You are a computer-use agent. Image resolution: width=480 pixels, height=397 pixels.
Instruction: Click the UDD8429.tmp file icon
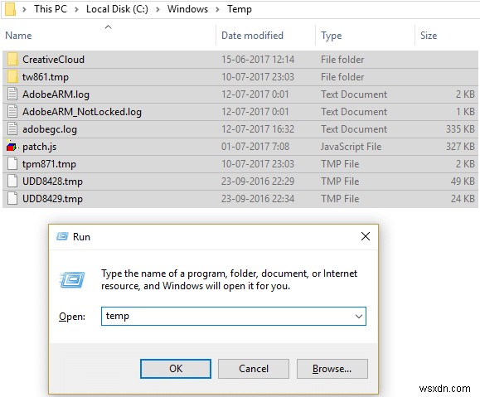(x=12, y=199)
